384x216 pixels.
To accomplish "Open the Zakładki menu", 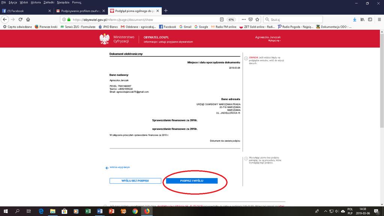I will [49, 2].
